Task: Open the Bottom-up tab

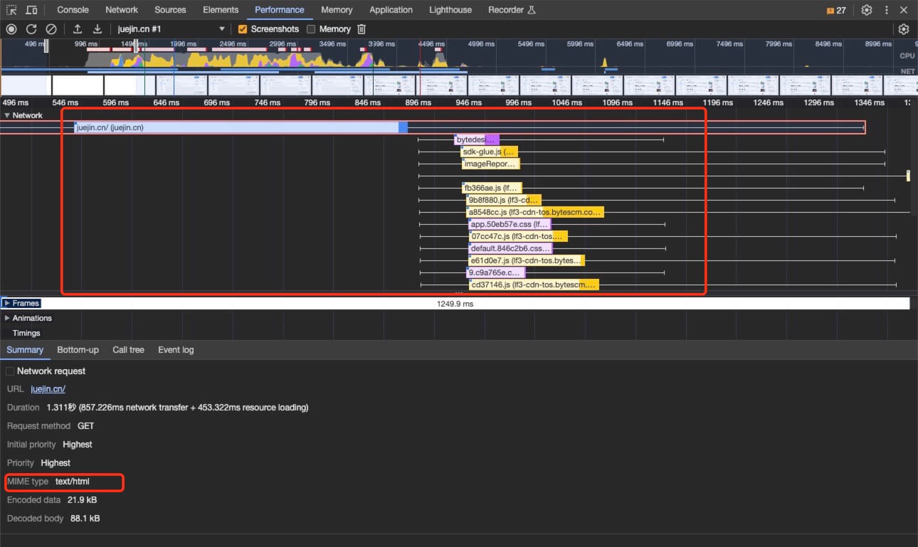Action: click(x=78, y=350)
